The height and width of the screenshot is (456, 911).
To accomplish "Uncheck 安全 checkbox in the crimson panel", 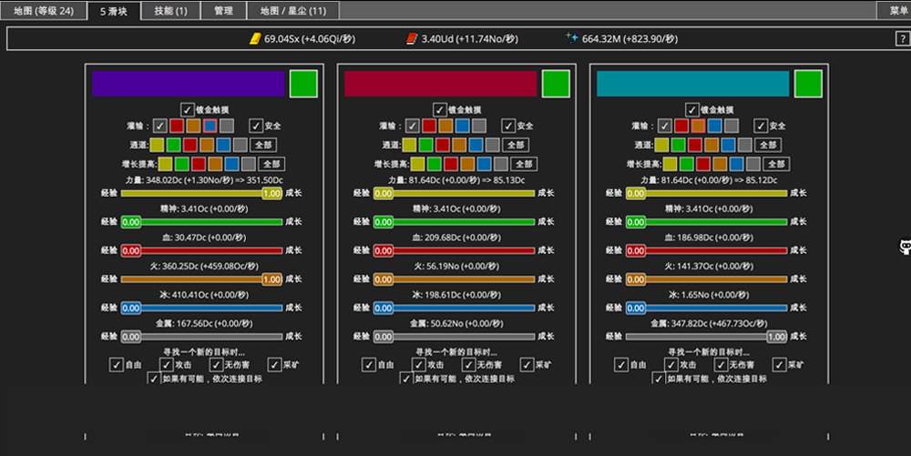I will 508,126.
